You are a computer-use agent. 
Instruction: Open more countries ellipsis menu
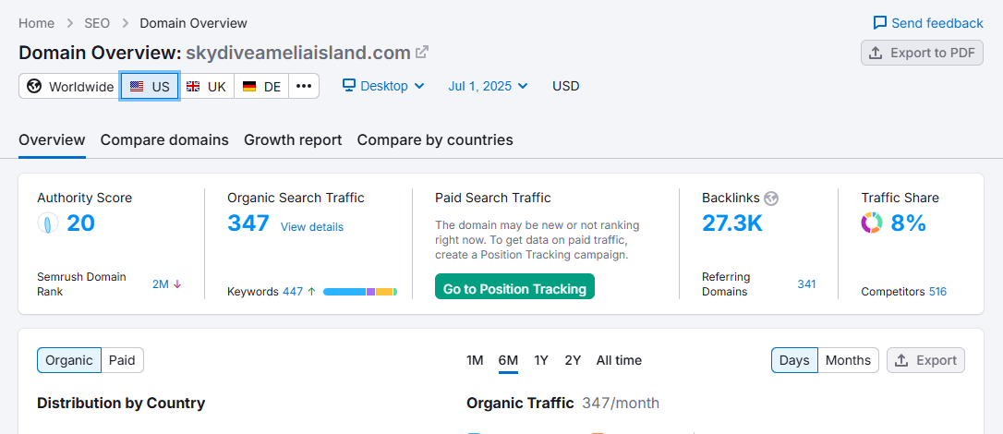tap(304, 86)
